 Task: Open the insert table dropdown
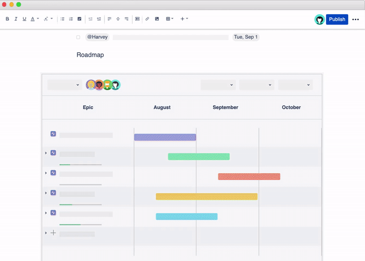point(169,19)
